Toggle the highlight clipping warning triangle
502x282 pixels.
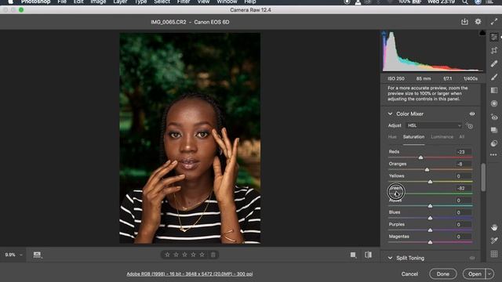(x=482, y=33)
